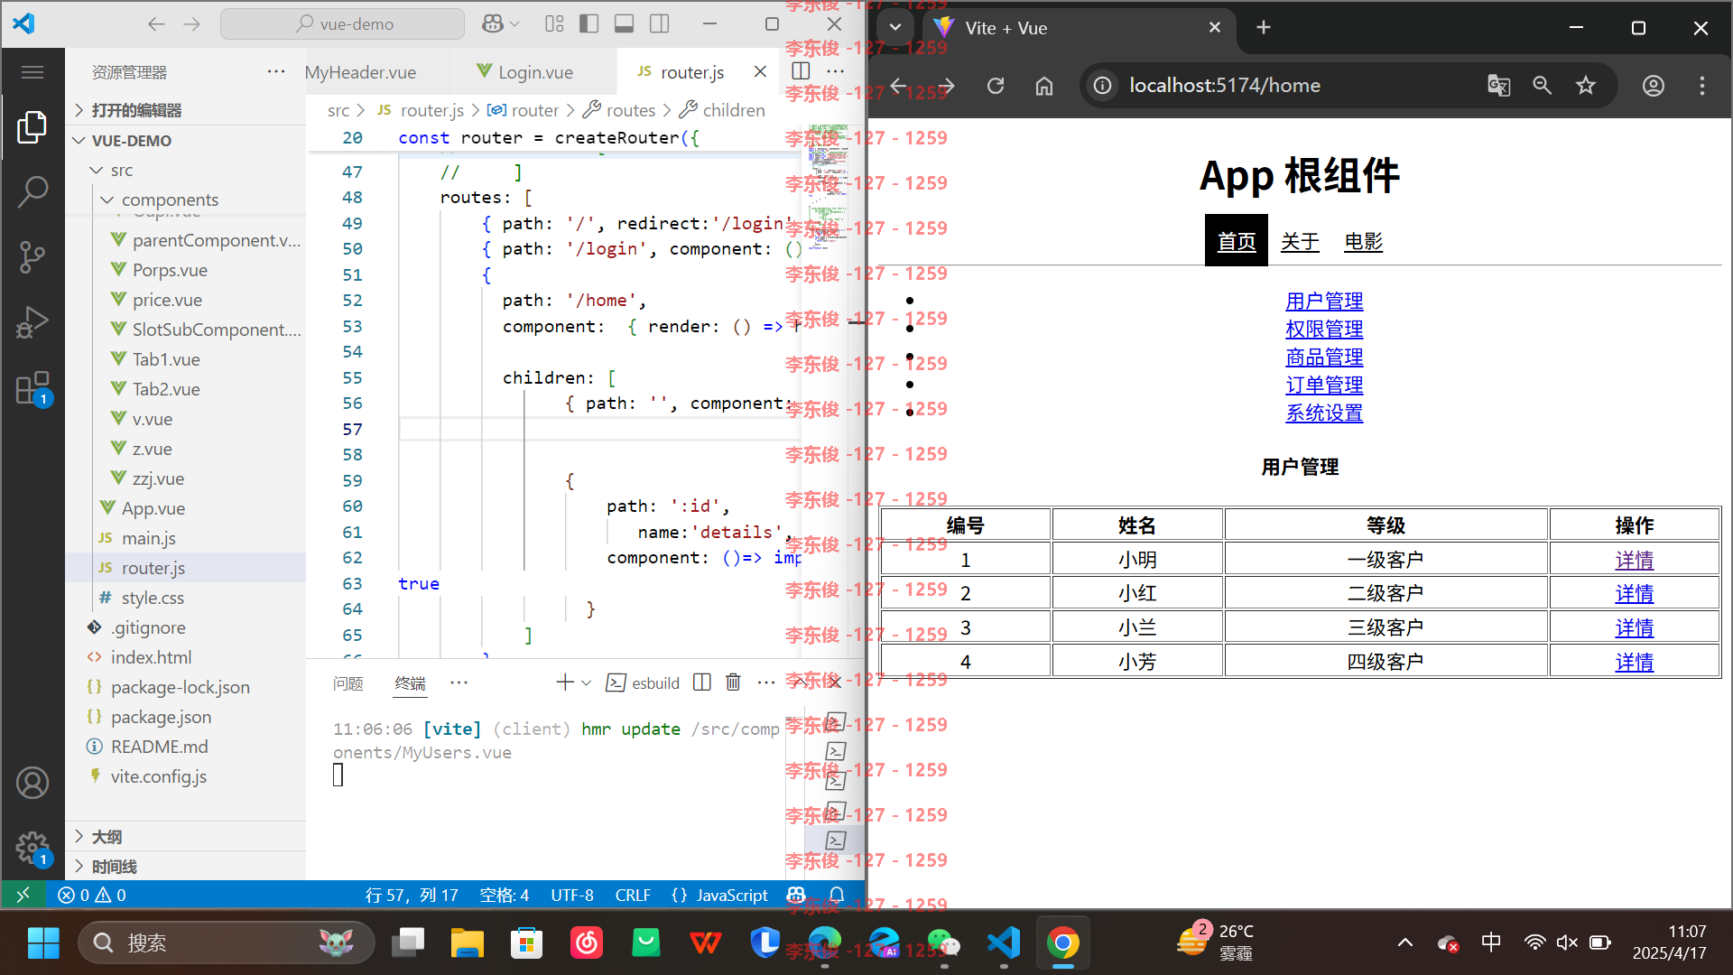Open Chrome tab search dropdown

point(895,27)
